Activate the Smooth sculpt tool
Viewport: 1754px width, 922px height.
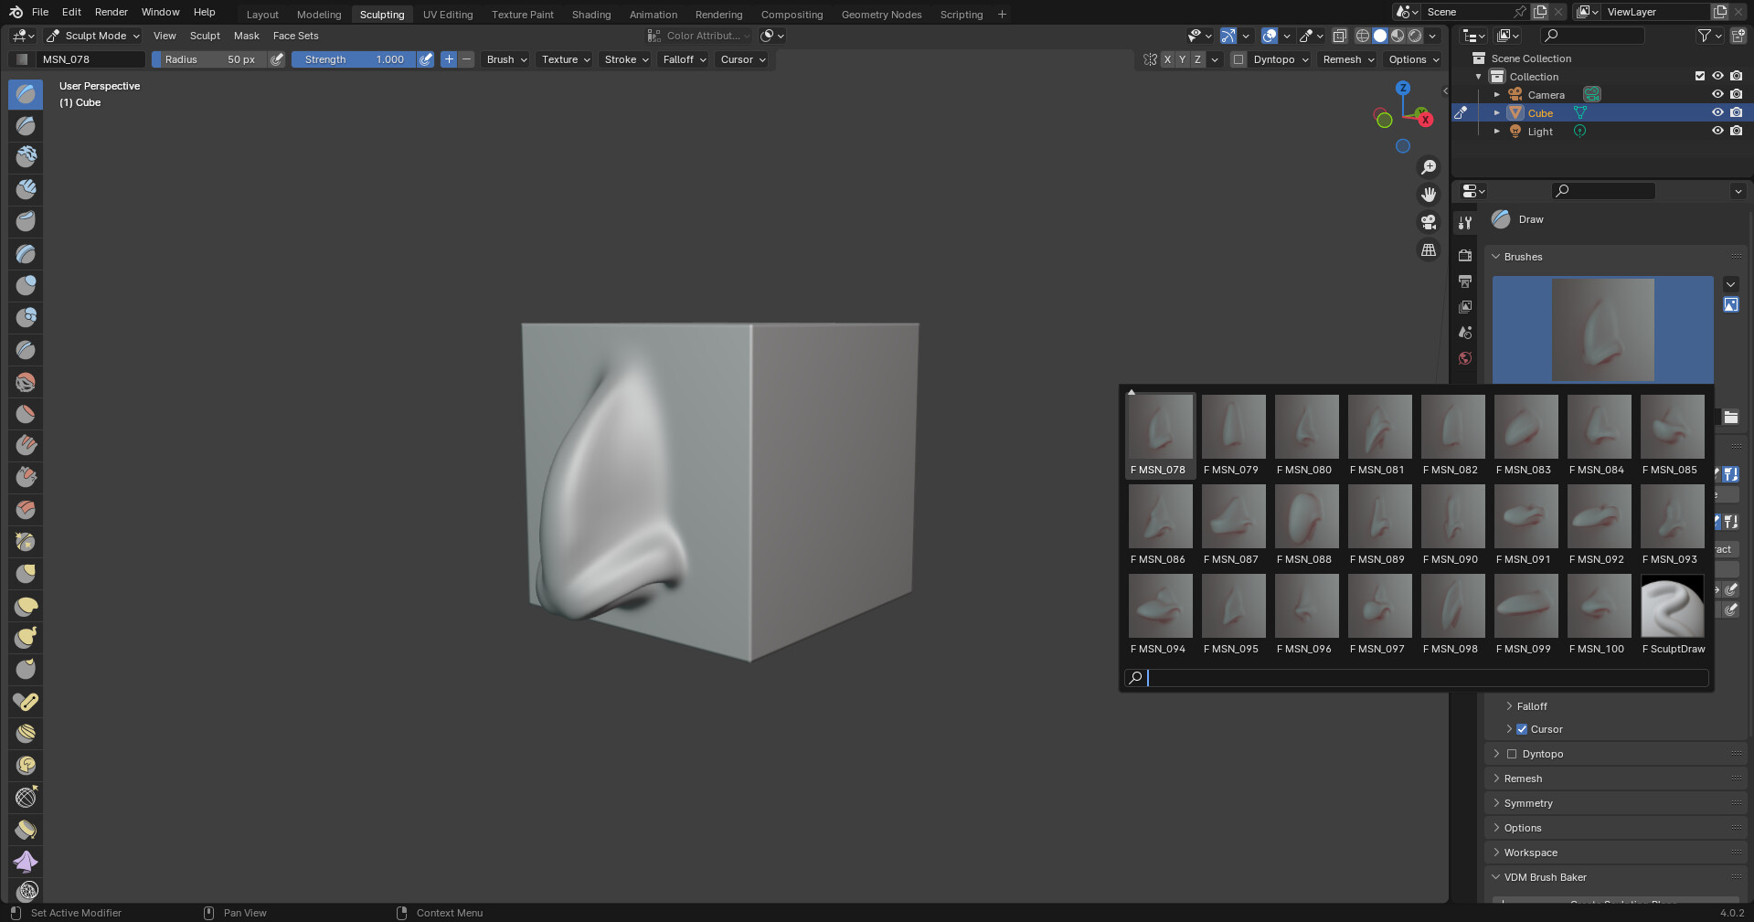[25, 382]
